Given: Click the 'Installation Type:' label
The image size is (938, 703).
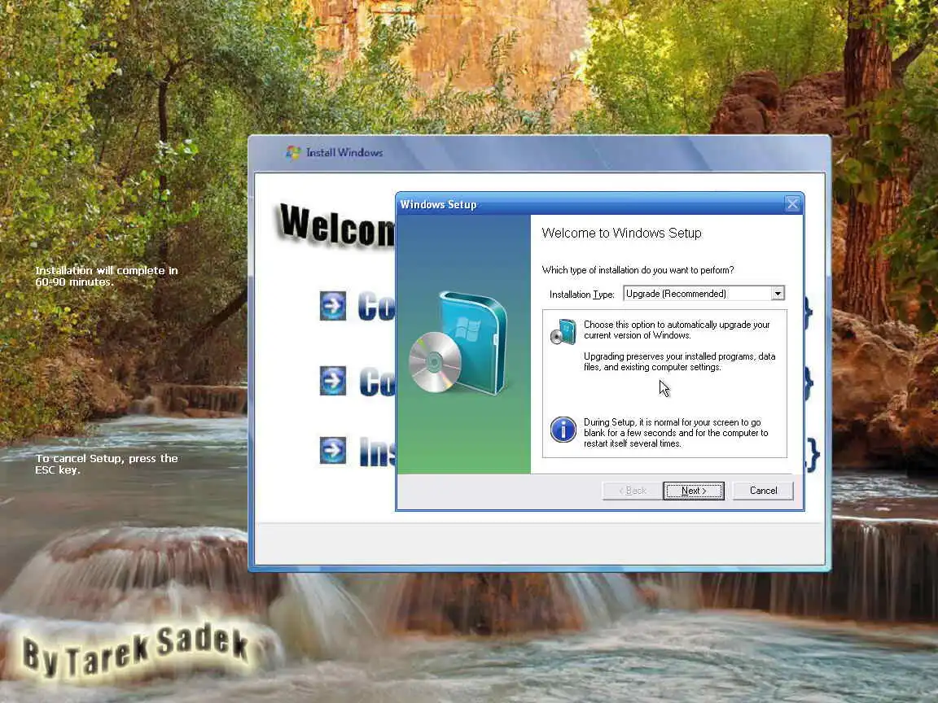Looking at the screenshot, I should (582, 294).
